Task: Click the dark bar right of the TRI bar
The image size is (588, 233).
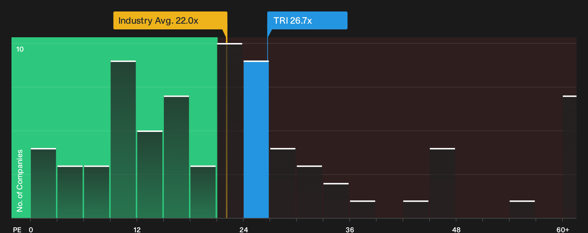Action: click(x=283, y=183)
